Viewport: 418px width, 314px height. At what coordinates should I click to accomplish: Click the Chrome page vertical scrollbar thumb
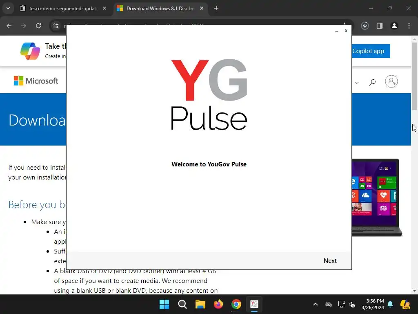pos(414,76)
